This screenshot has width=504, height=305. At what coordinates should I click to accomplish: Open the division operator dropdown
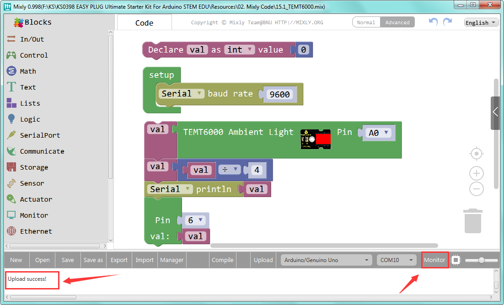click(x=230, y=169)
